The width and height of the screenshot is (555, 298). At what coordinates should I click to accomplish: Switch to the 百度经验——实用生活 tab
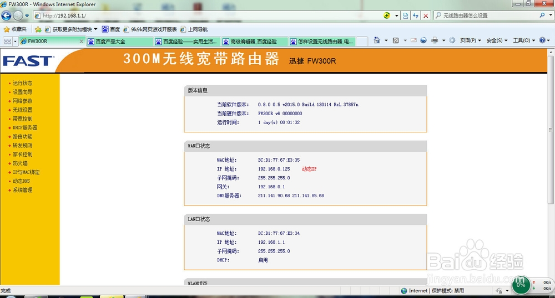tap(187, 42)
